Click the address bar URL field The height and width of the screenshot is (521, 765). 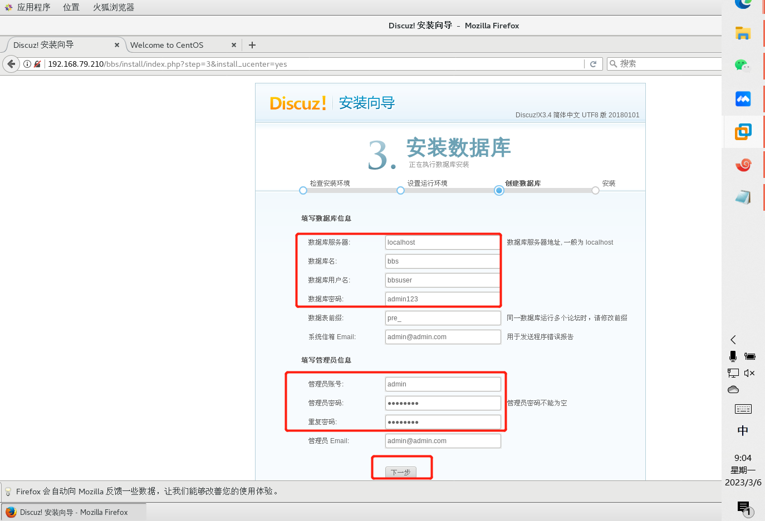click(x=315, y=64)
